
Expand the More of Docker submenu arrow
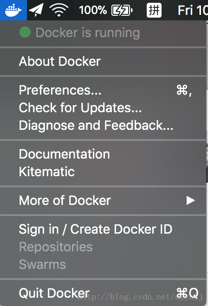[191, 201]
